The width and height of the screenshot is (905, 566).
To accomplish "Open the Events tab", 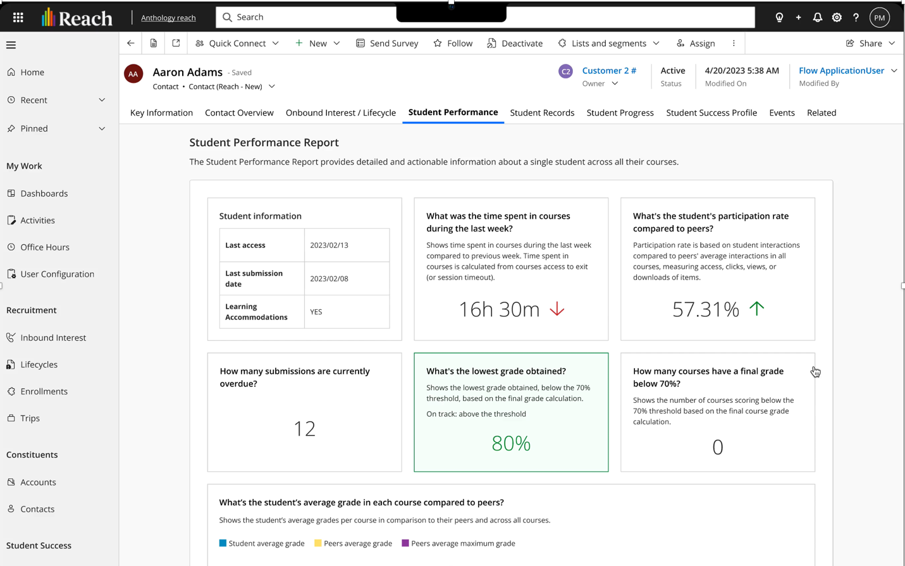I will pyautogui.click(x=782, y=113).
